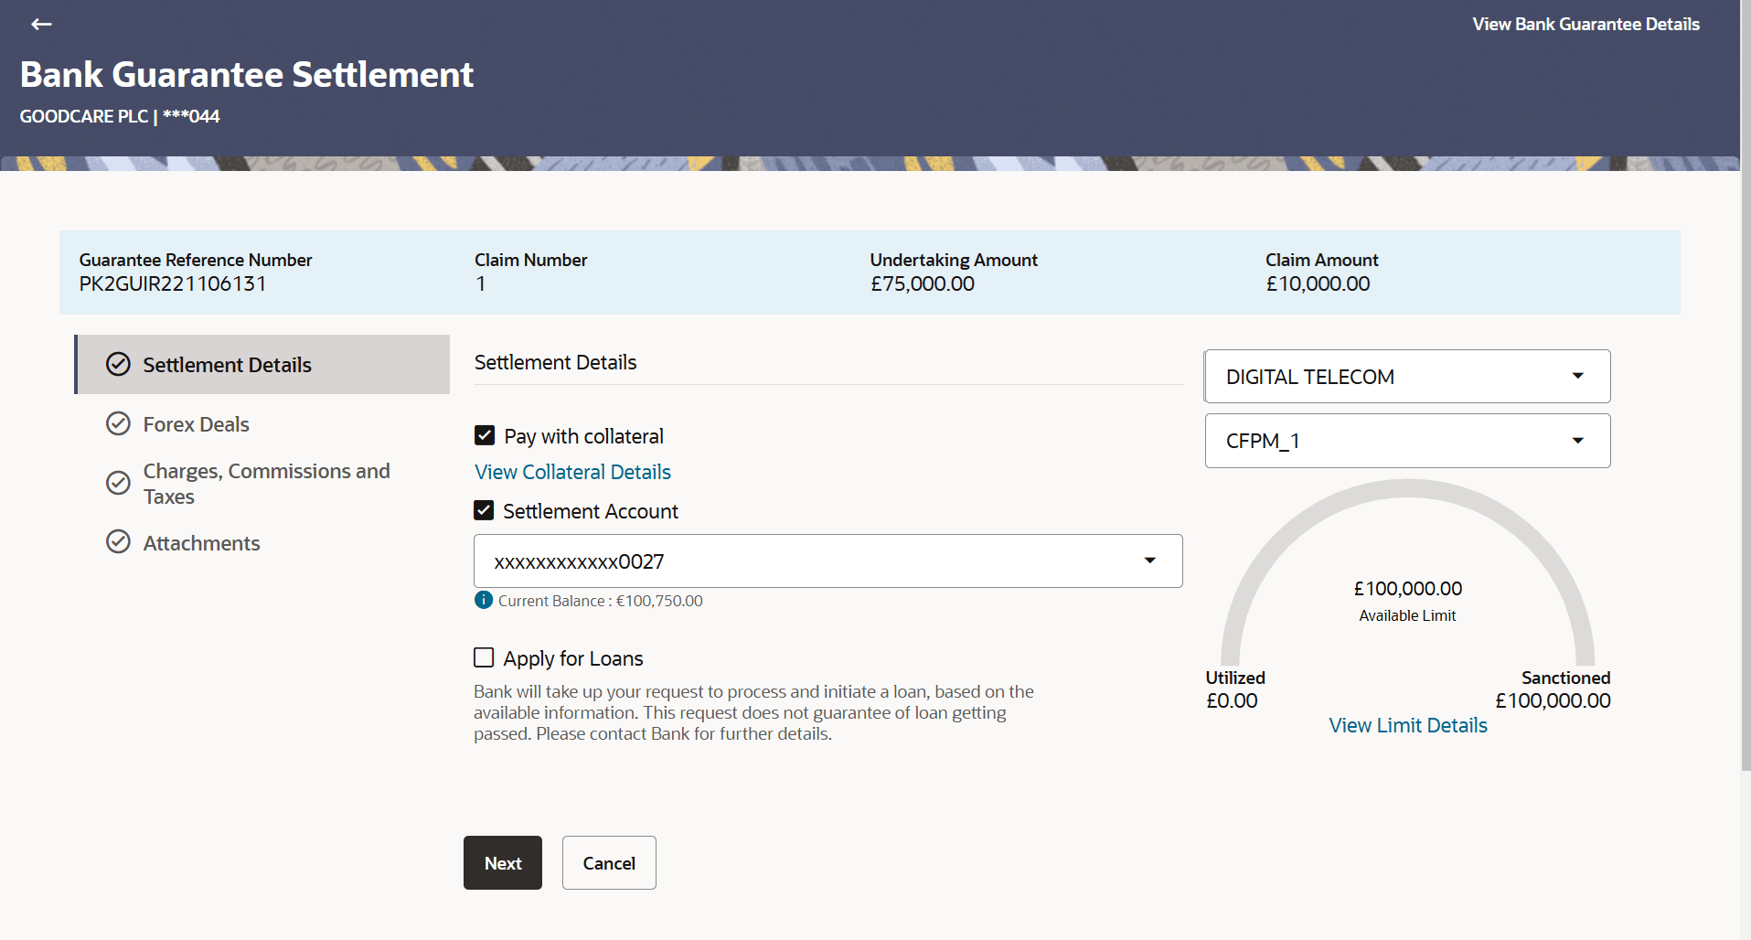Open the DIGITAL TELECOM party selector
The image size is (1751, 940).
click(x=1406, y=376)
